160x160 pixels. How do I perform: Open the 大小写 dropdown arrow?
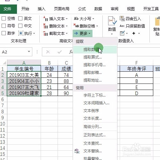click(93, 19)
